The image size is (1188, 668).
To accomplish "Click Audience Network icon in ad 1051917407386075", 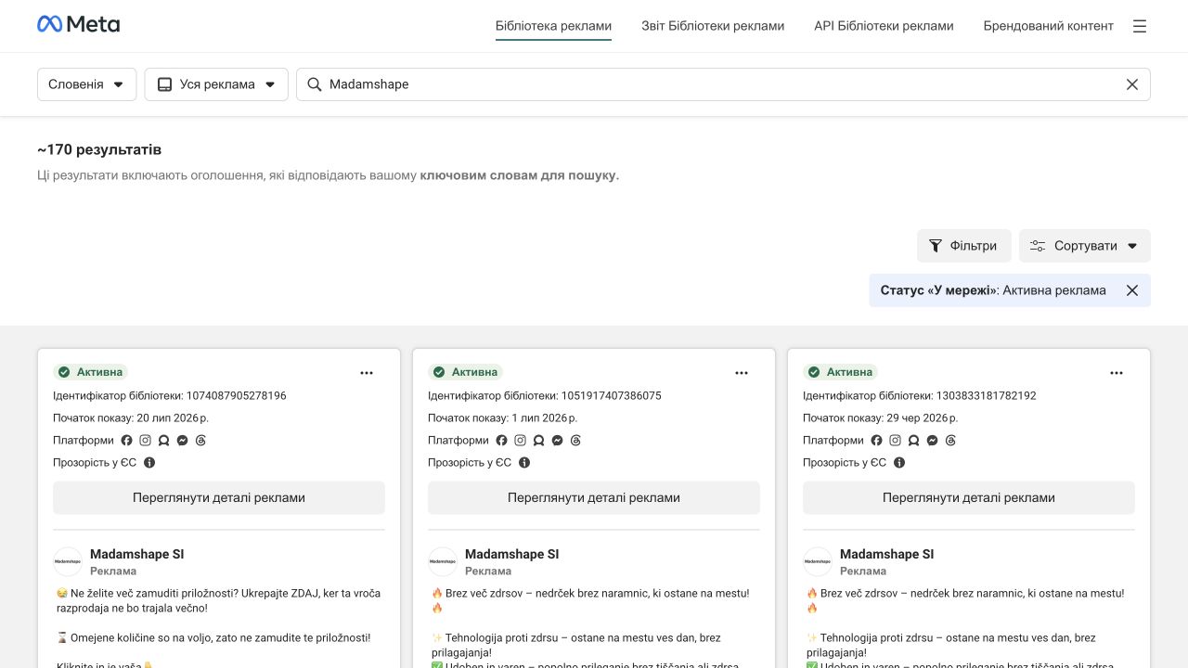I will point(539,441).
